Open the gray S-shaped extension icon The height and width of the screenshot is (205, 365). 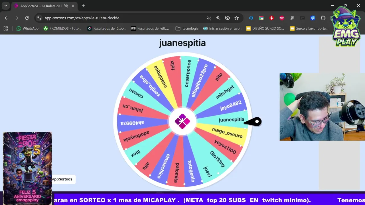(292, 18)
